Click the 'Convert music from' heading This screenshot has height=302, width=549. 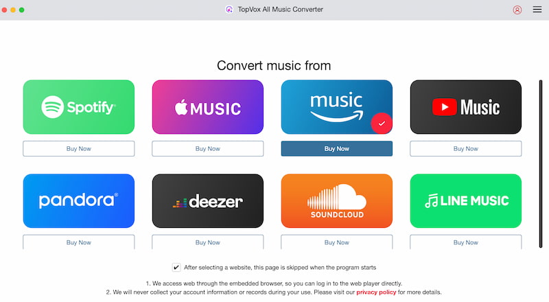(x=274, y=65)
